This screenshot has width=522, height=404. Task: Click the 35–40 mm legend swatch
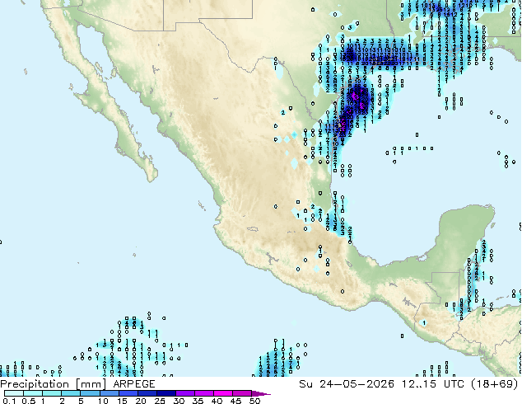click(x=204, y=393)
